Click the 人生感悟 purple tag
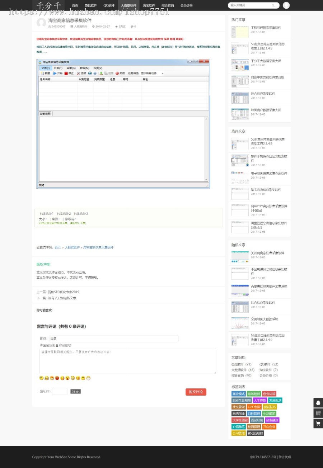 click(x=260, y=400)
